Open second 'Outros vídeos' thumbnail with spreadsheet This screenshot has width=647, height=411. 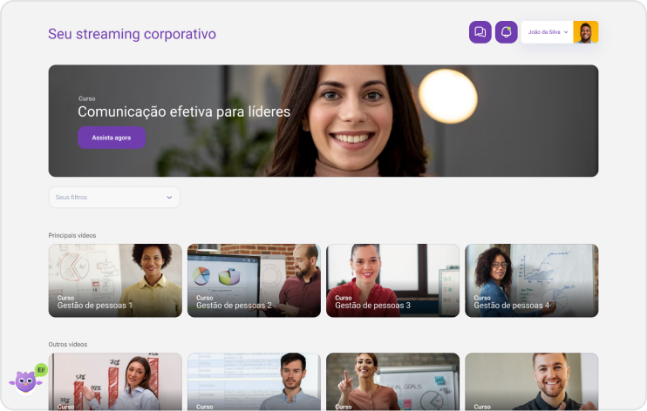pyautogui.click(x=254, y=381)
